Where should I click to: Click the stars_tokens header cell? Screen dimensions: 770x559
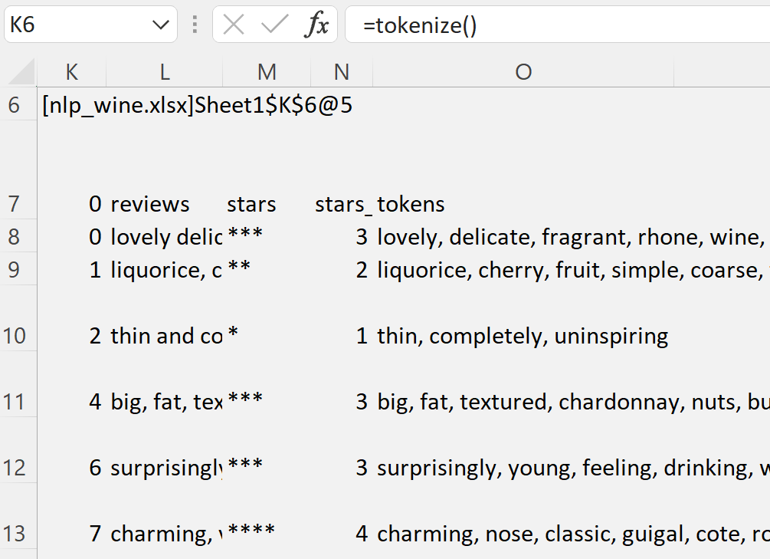pyautogui.click(x=379, y=203)
